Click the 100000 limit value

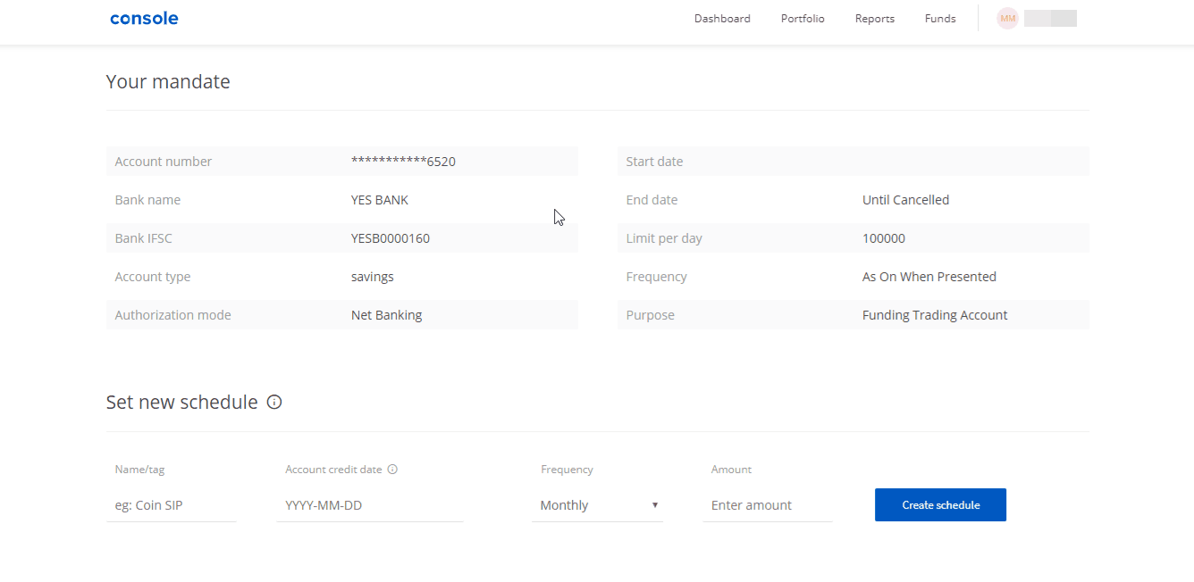click(884, 238)
